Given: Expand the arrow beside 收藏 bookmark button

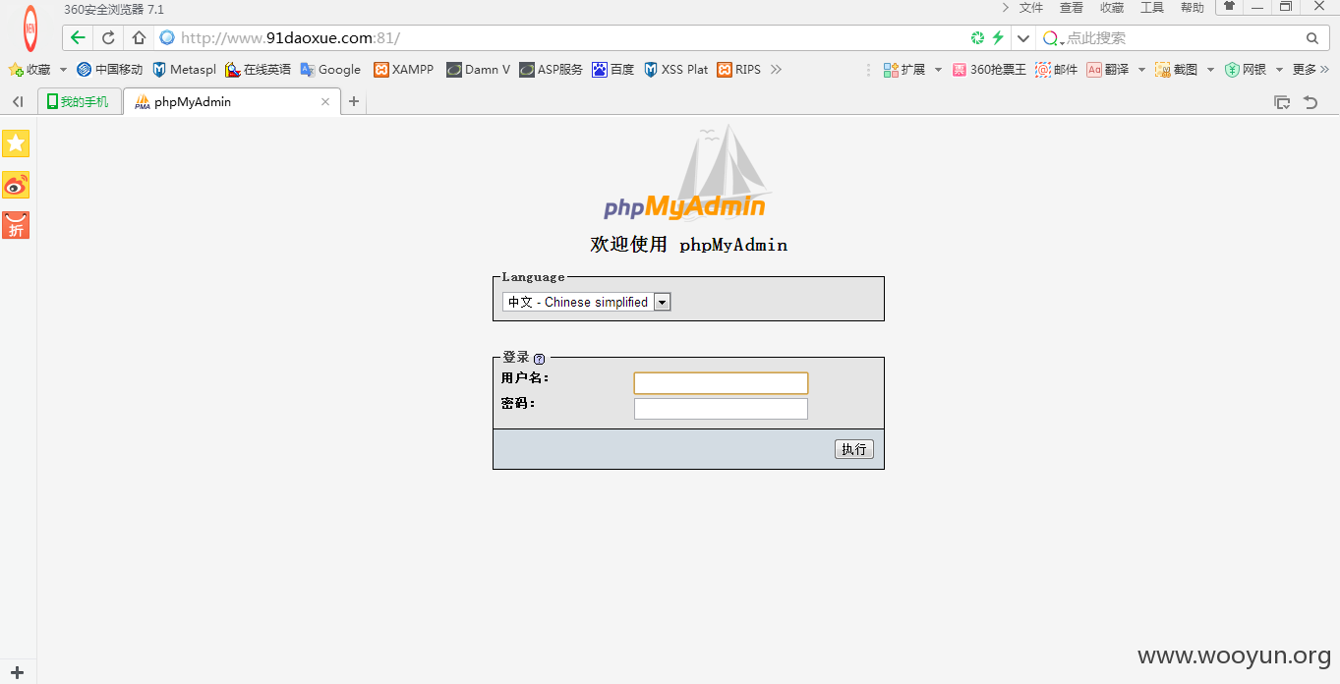Looking at the screenshot, I should pyautogui.click(x=63, y=70).
